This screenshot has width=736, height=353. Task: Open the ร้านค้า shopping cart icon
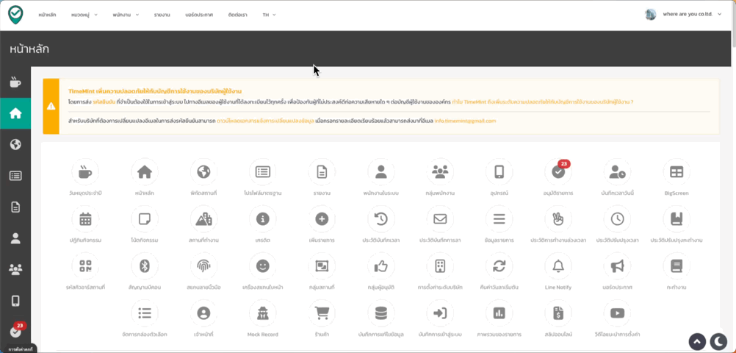(x=322, y=313)
